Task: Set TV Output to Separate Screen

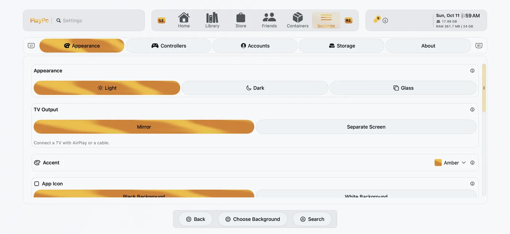Action: (366, 127)
